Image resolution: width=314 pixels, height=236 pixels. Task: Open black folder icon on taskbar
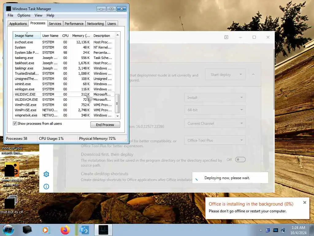[27, 230]
